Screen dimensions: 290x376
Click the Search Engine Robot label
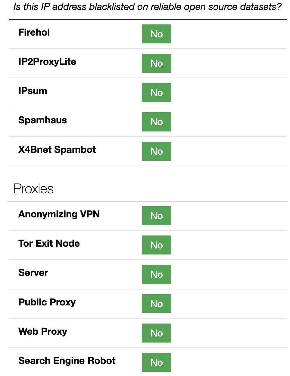pyautogui.click(x=67, y=361)
